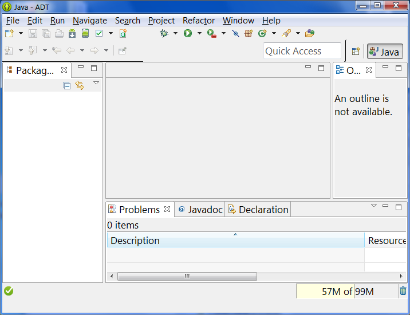Click the New Android XML File icon

pyautogui.click(x=123, y=33)
